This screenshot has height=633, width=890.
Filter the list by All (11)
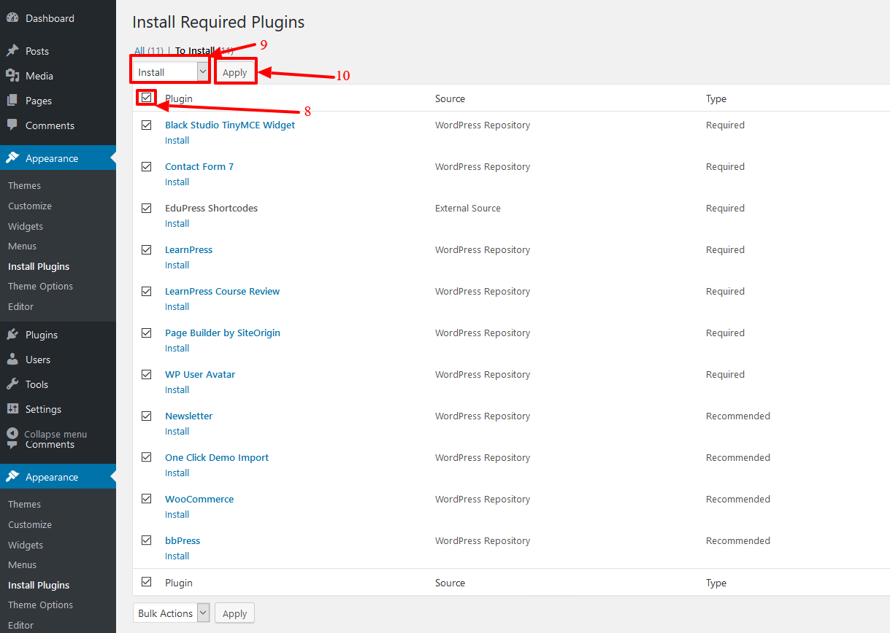click(149, 51)
